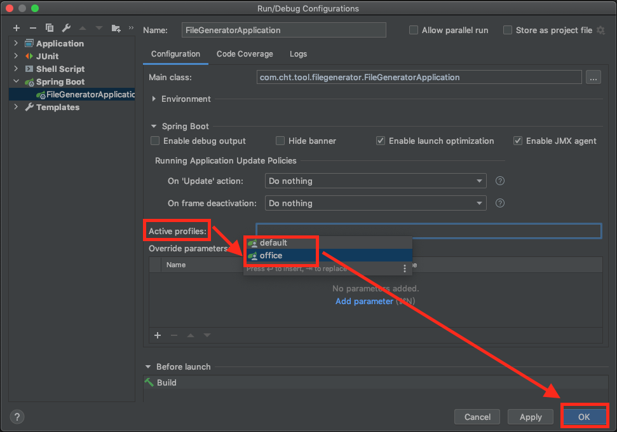Click the Add parameter link

point(364,301)
